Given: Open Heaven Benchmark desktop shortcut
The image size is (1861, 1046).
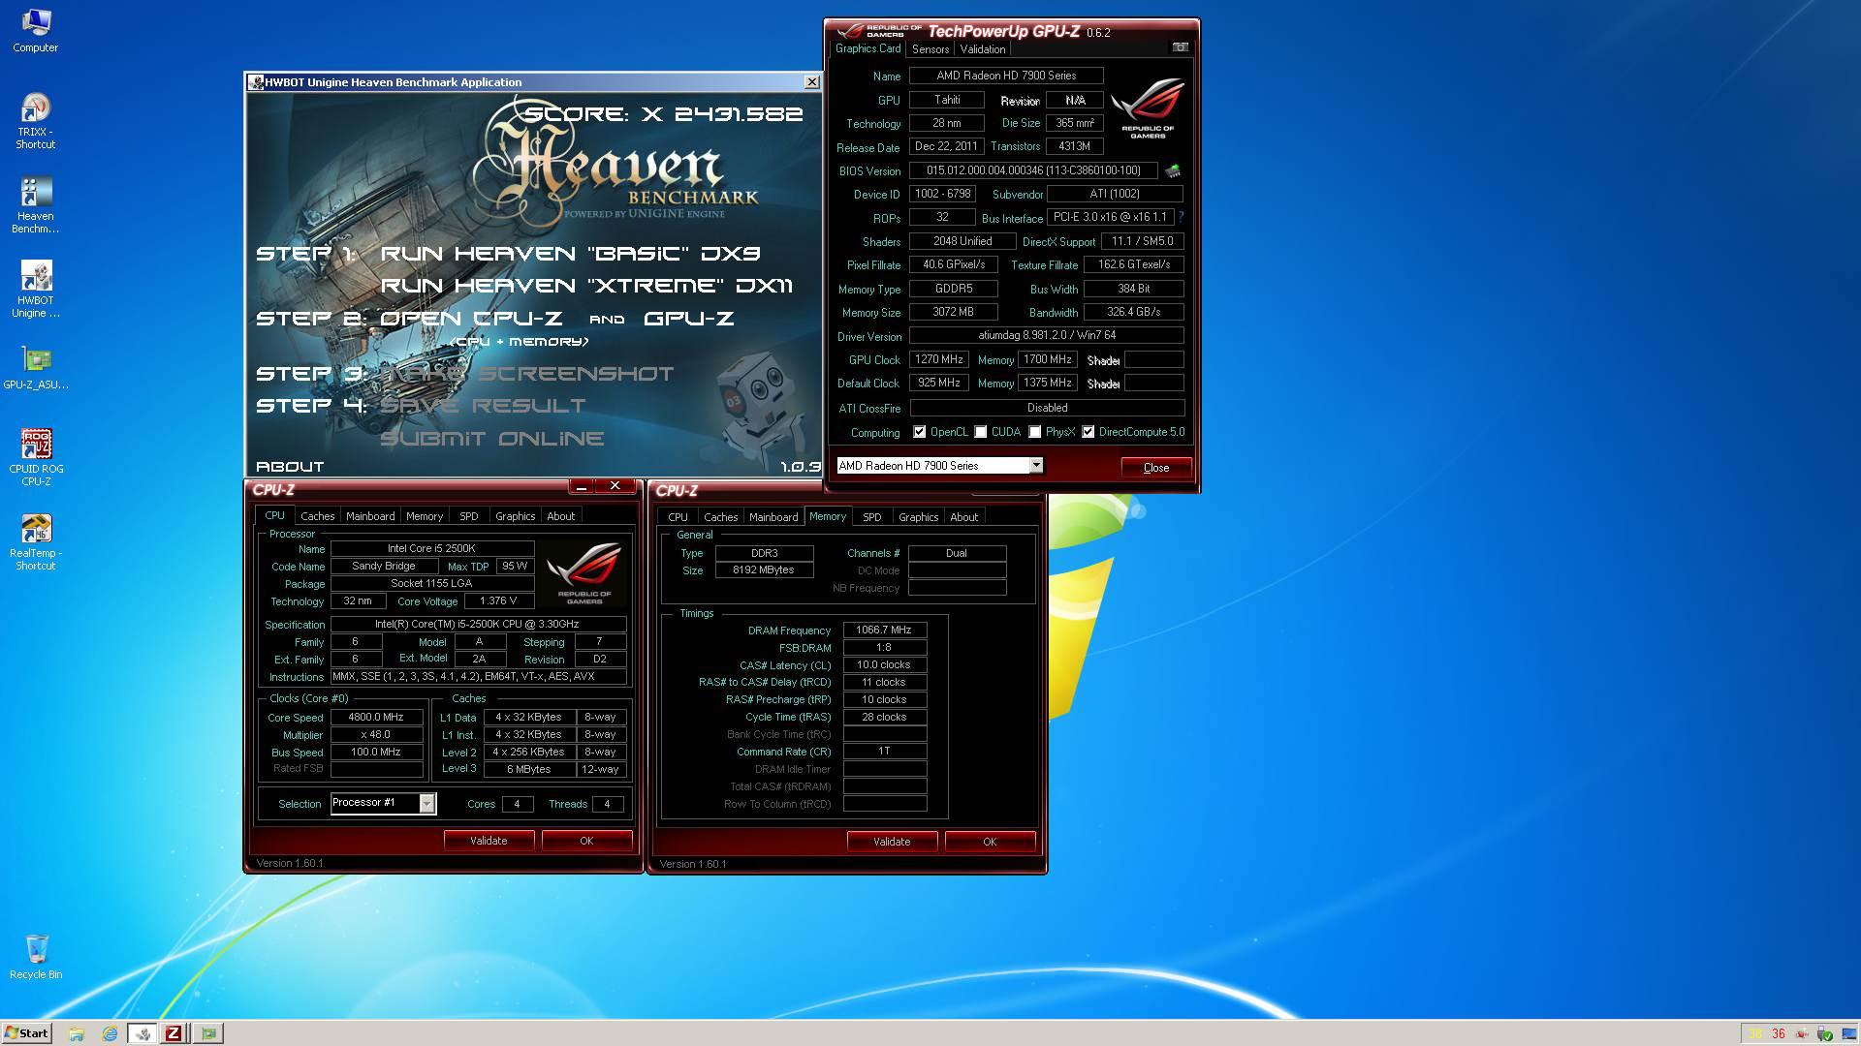Looking at the screenshot, I should [x=35, y=204].
